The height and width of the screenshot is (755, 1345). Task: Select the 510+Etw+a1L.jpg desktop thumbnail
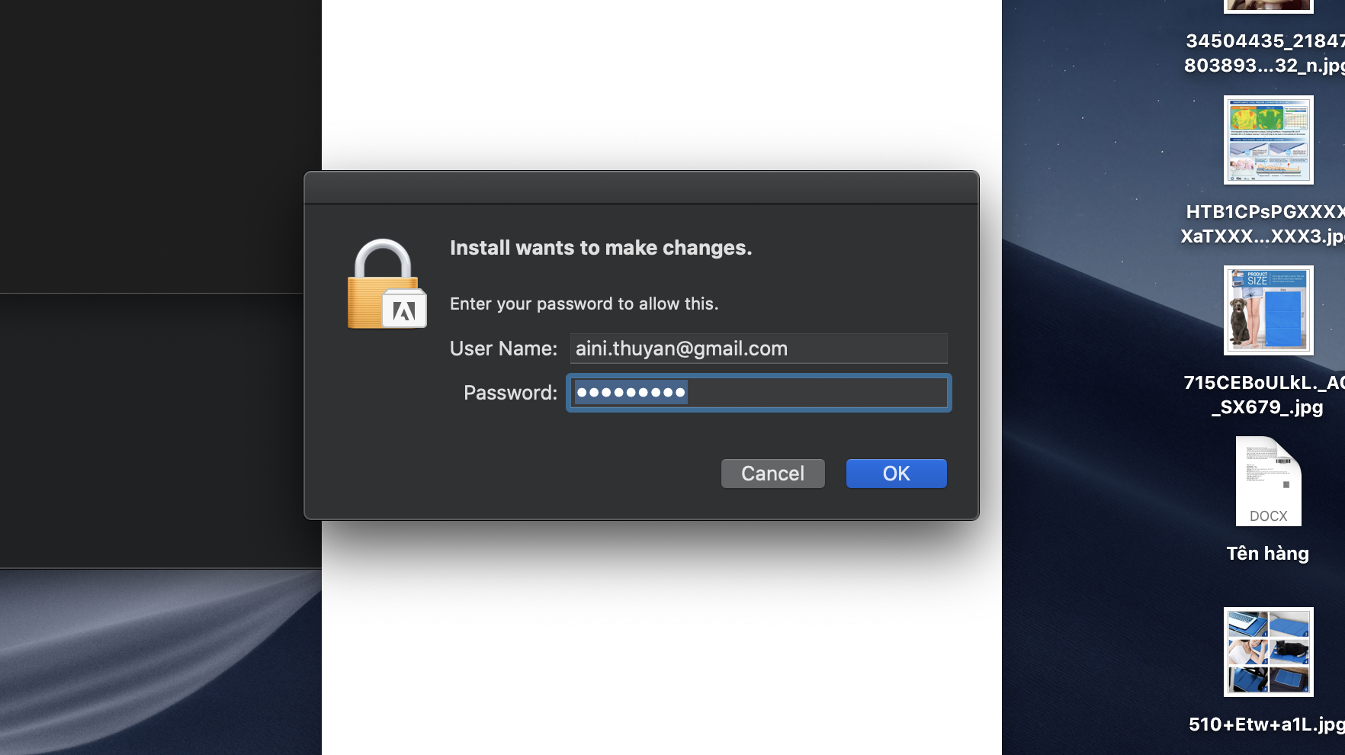1268,652
